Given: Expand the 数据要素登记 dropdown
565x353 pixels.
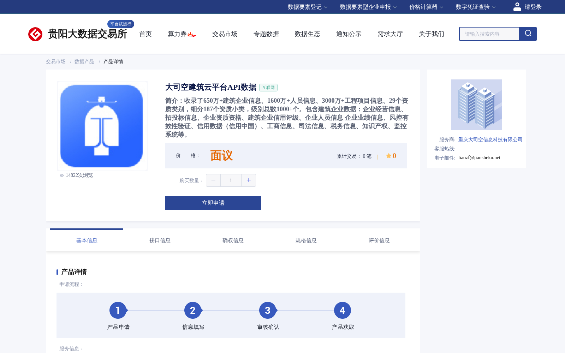Looking at the screenshot, I should 308,7.
